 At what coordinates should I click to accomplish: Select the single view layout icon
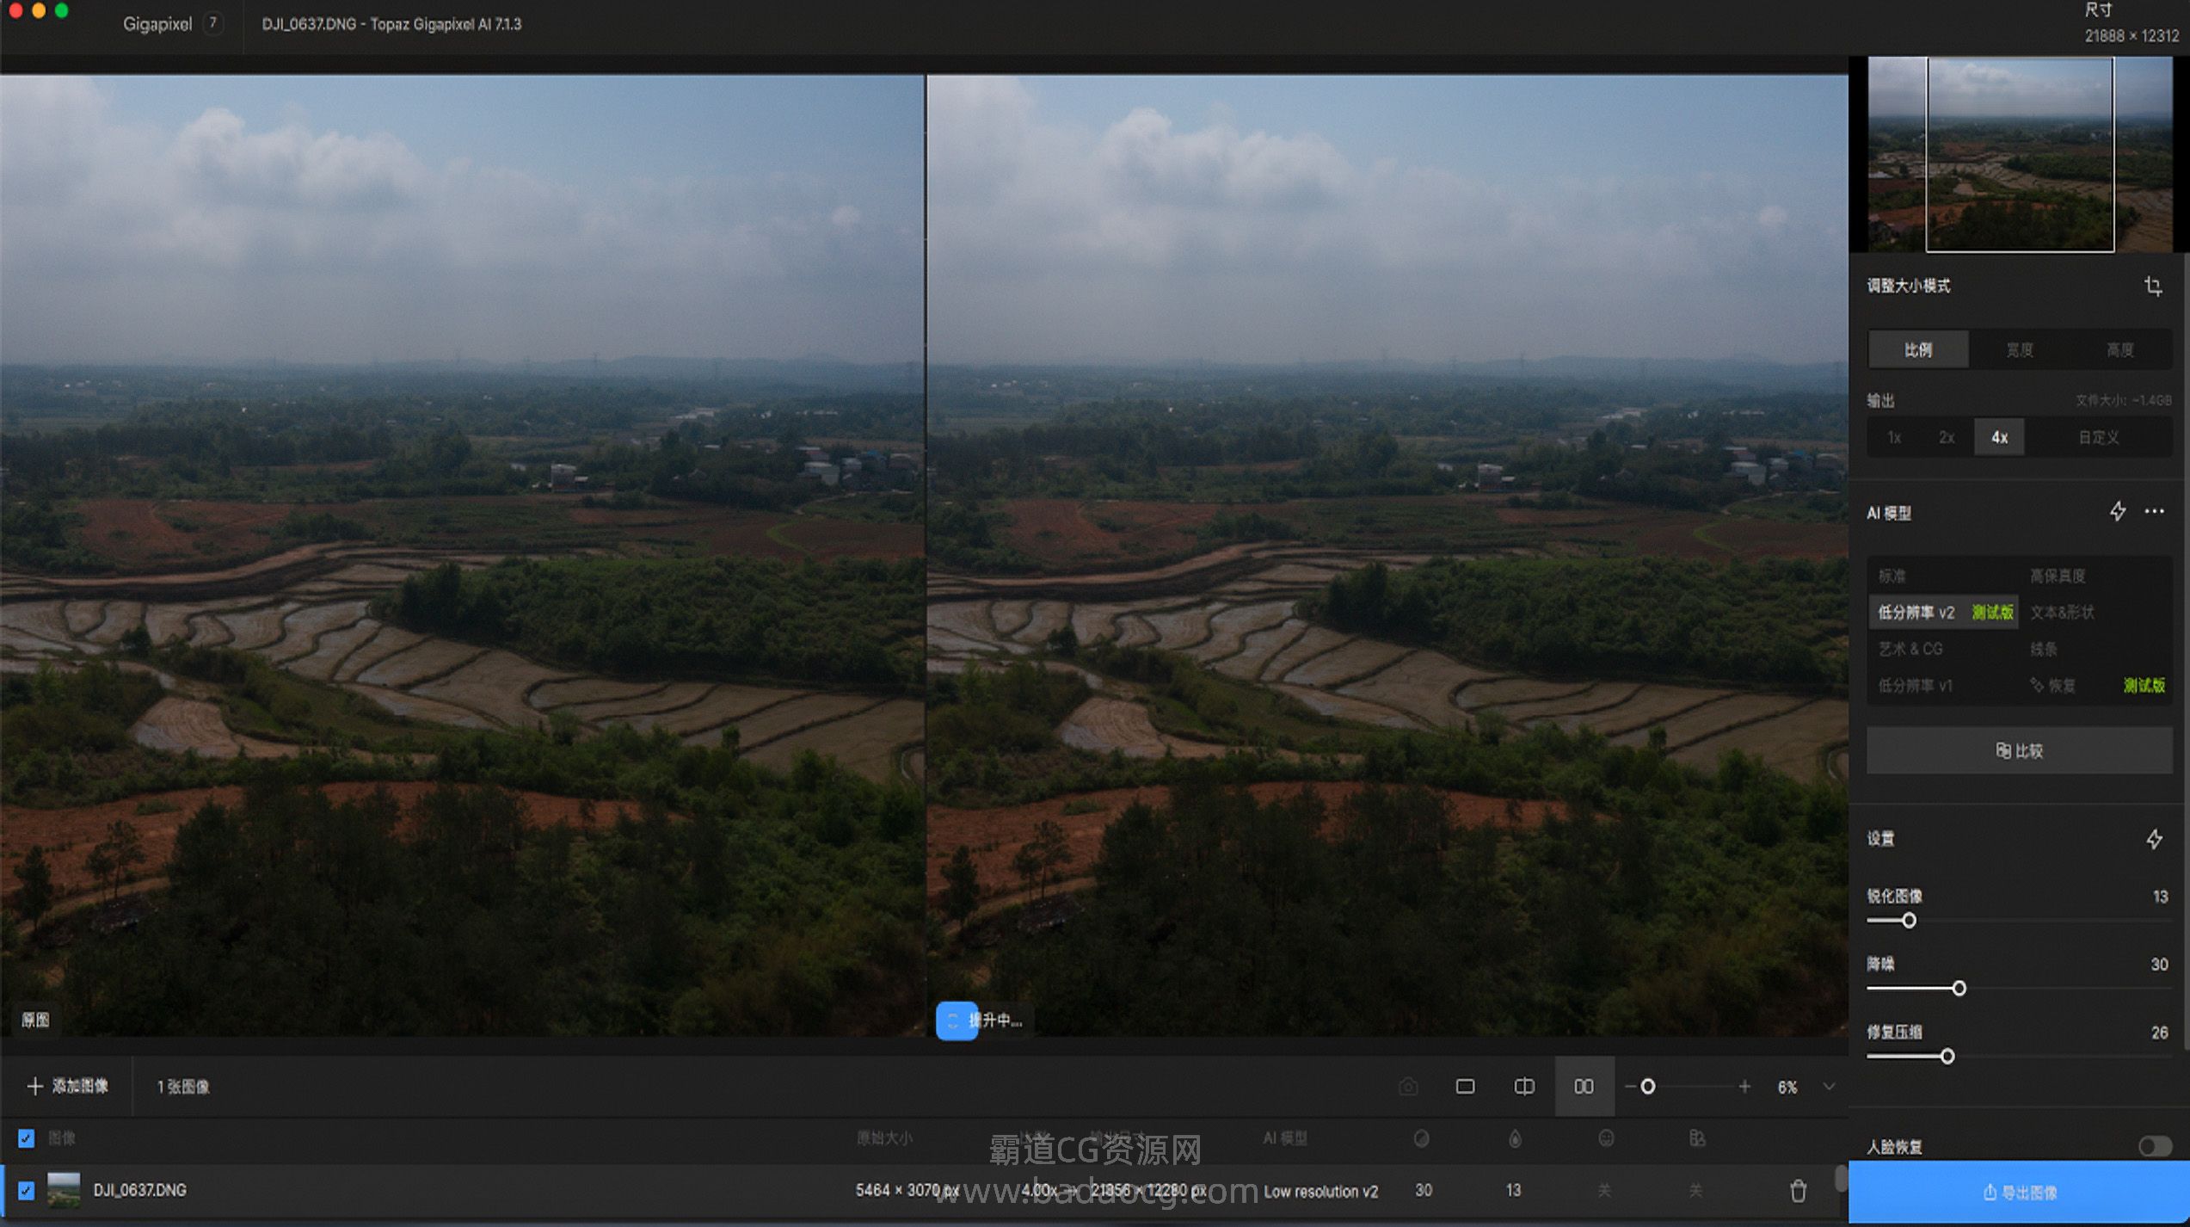point(1465,1087)
